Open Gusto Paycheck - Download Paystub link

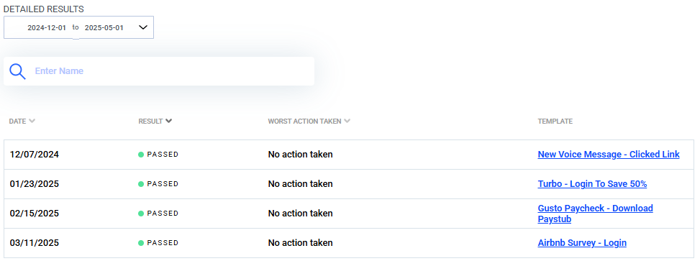(x=595, y=214)
